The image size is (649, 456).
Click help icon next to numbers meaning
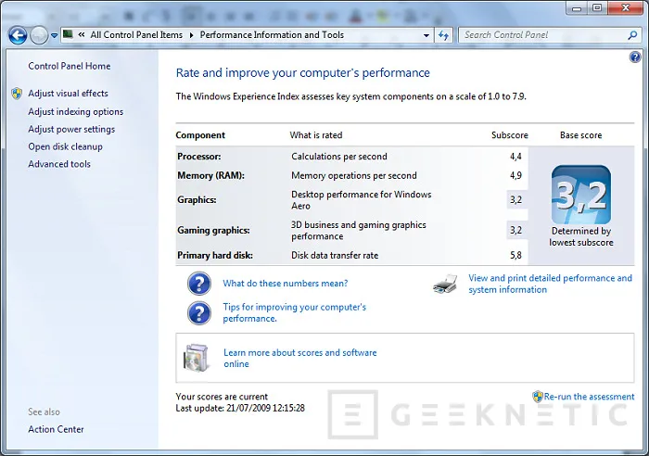click(199, 284)
